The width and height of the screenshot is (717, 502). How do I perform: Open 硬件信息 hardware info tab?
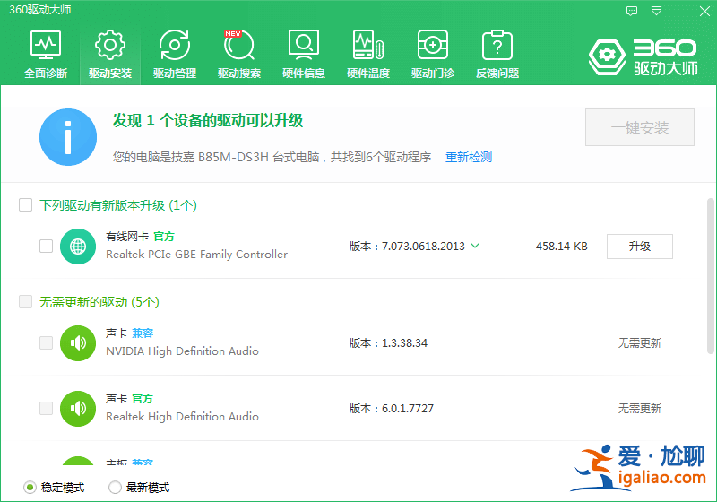[304, 54]
